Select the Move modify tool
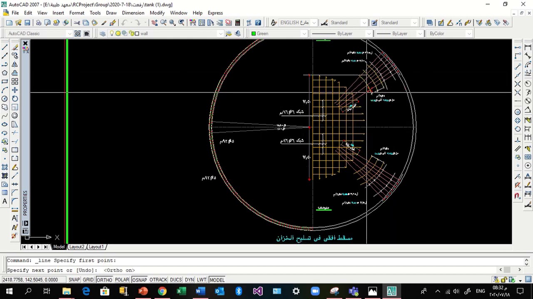533x299 pixels. 15,90
